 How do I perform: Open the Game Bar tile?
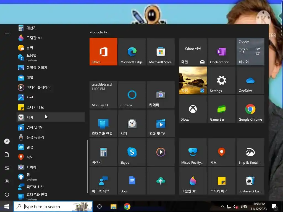coord(221,109)
